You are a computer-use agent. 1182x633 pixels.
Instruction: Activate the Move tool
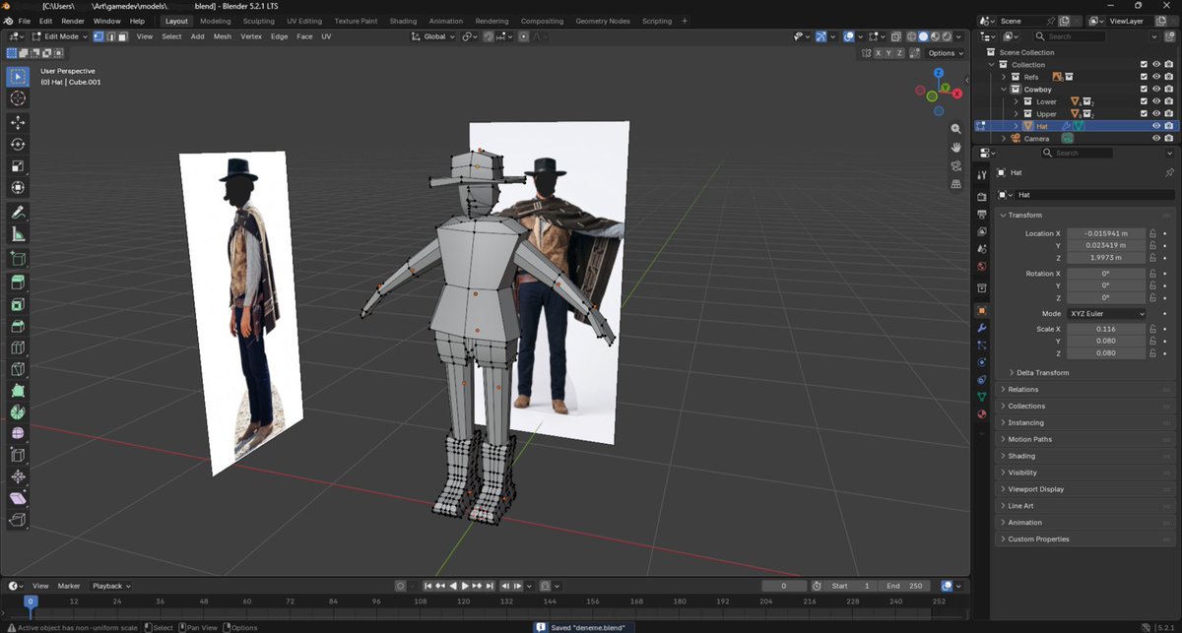pyautogui.click(x=18, y=123)
